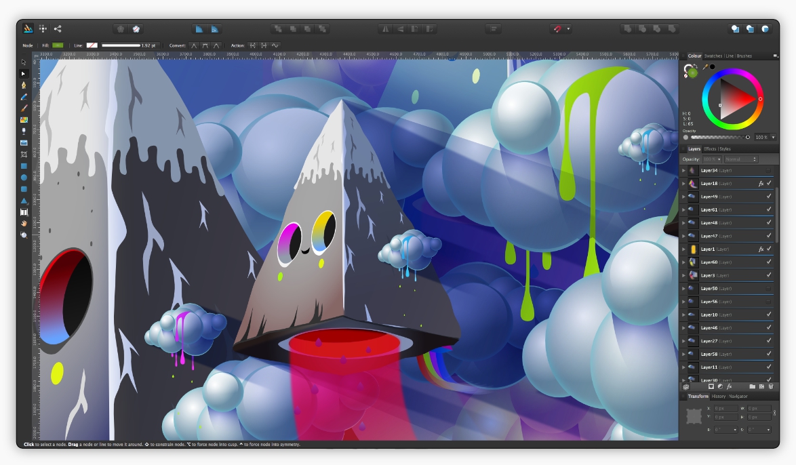Image resolution: width=796 pixels, height=465 pixels.
Task: Select the Pen tool in the toolbar
Action: [24, 85]
